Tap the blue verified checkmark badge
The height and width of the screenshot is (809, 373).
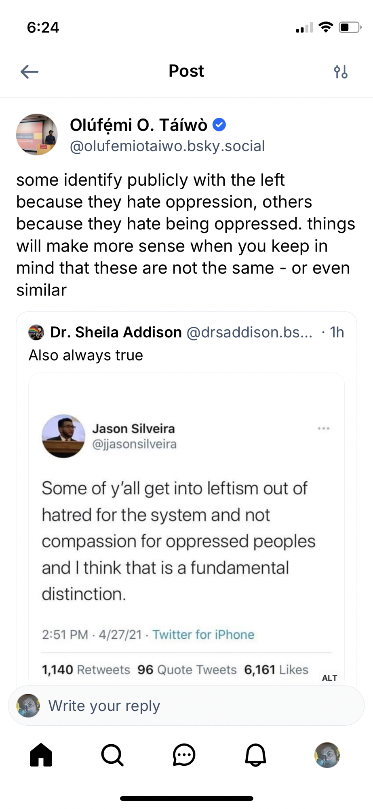pyautogui.click(x=219, y=125)
